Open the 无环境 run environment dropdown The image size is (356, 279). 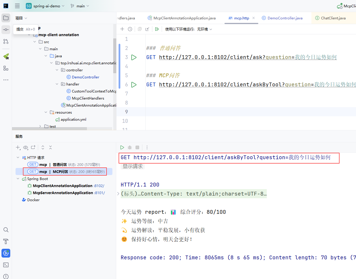205,29
